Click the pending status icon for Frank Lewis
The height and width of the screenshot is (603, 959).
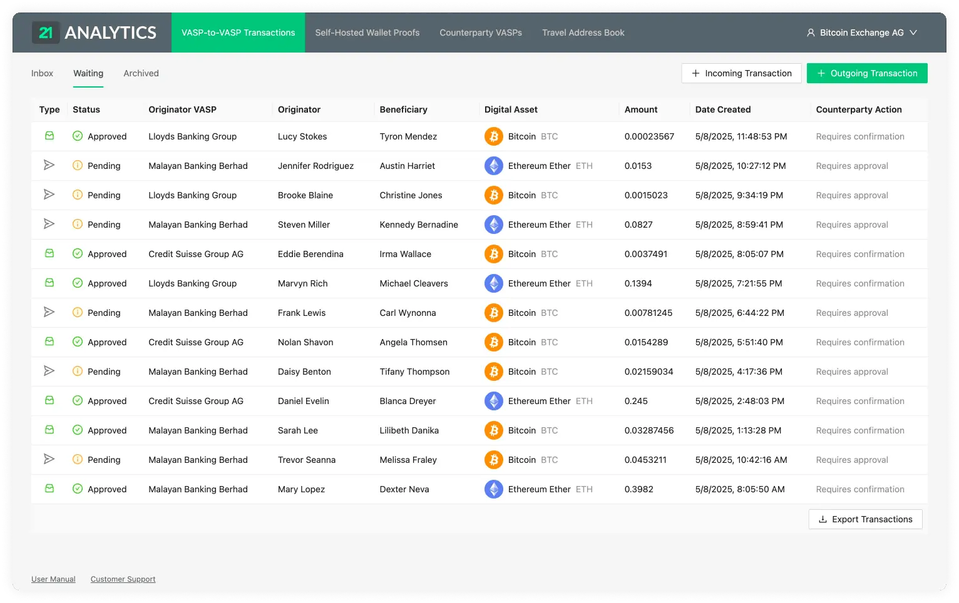click(76, 312)
